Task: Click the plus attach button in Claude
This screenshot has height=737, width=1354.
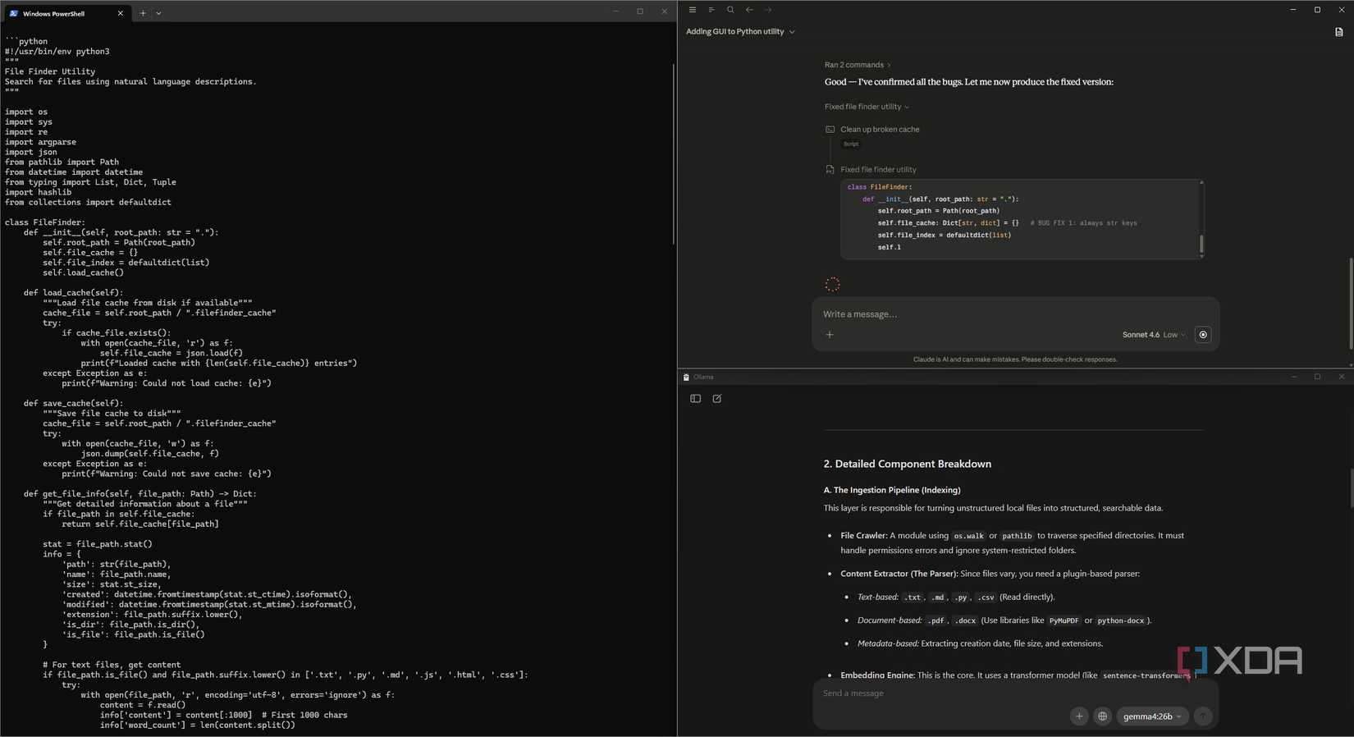Action: click(830, 335)
